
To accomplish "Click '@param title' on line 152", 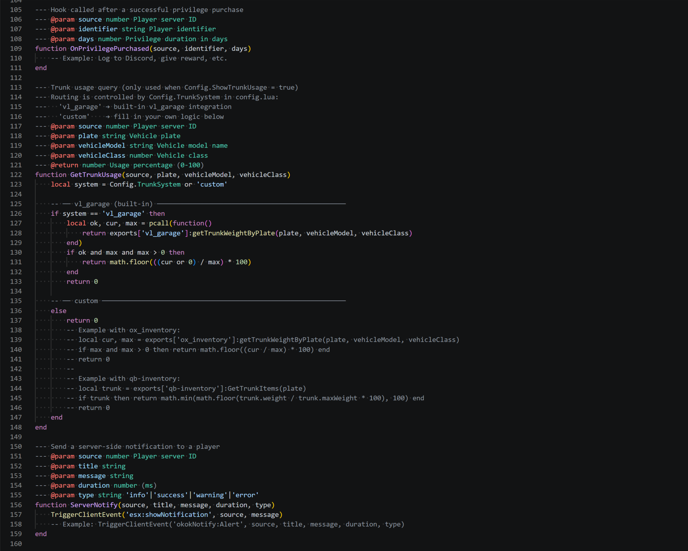I will pyautogui.click(x=74, y=466).
